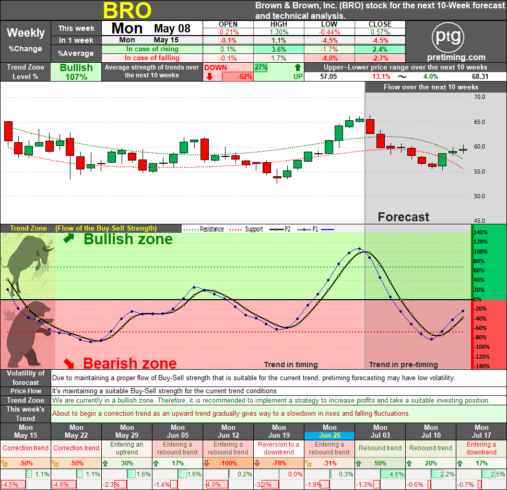The height and width of the screenshot is (490, 507).
Task: Click the HIGH column header
Action: 279,24
